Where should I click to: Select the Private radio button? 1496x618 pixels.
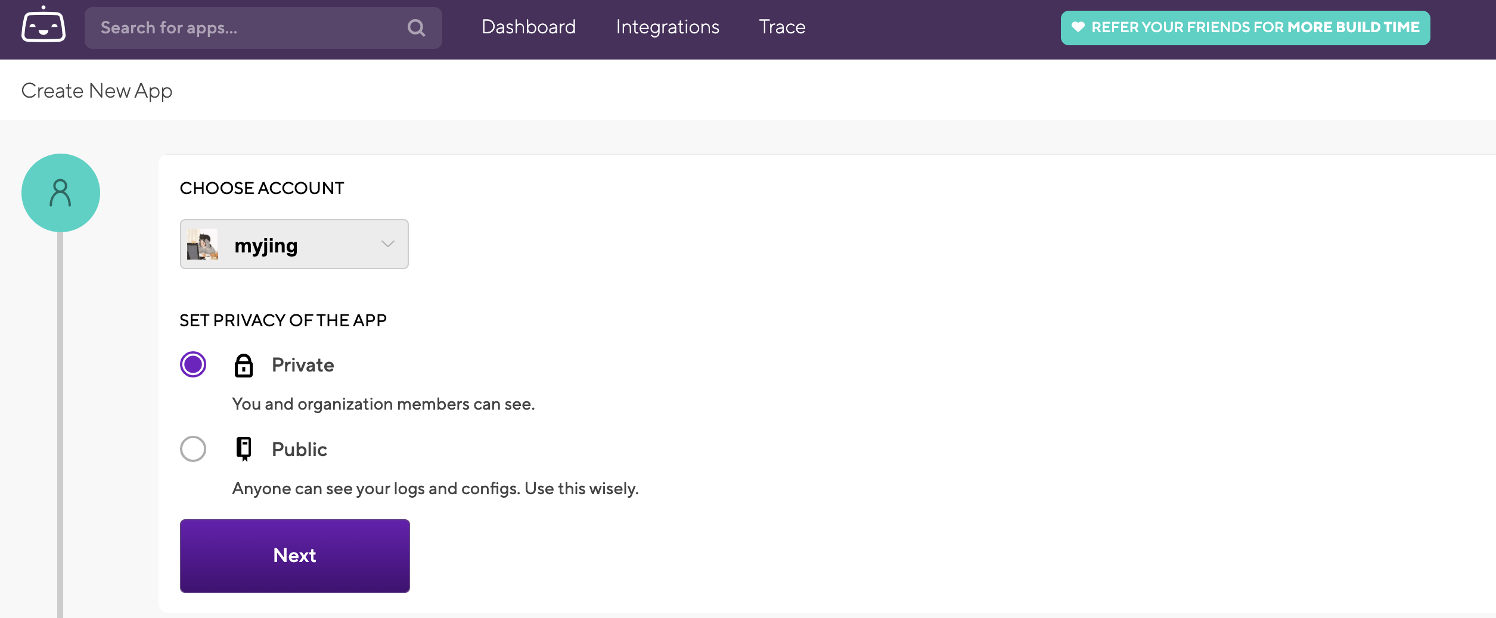pos(193,364)
